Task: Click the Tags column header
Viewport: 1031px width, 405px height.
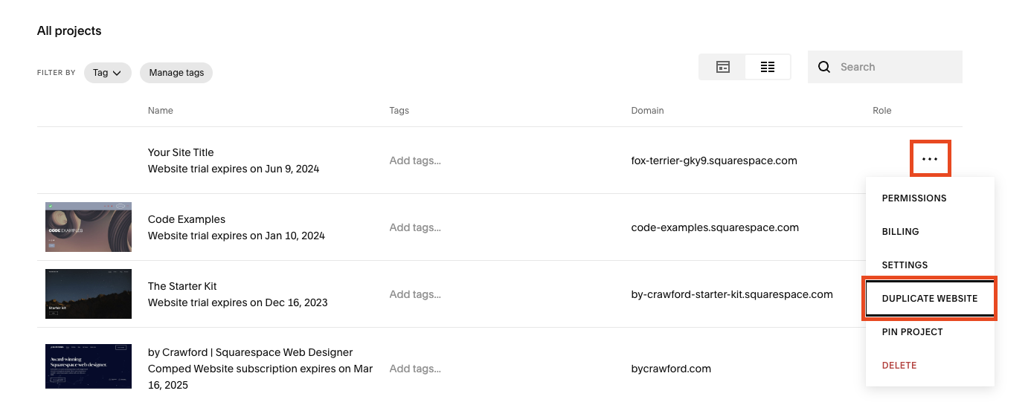Action: (x=399, y=111)
